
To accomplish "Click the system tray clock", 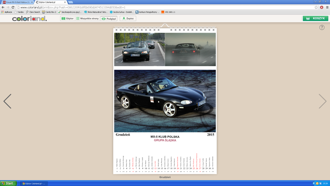I will pos(326,183).
